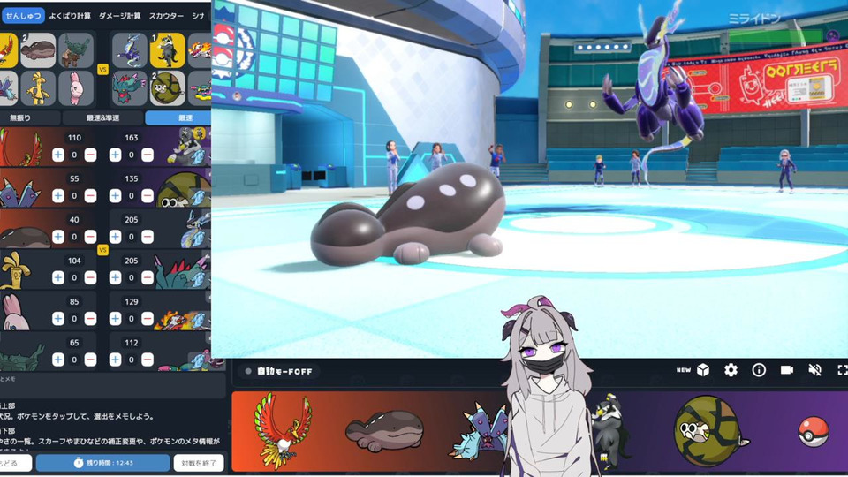Click the speed value 163
The image size is (848, 477).
[132, 138]
